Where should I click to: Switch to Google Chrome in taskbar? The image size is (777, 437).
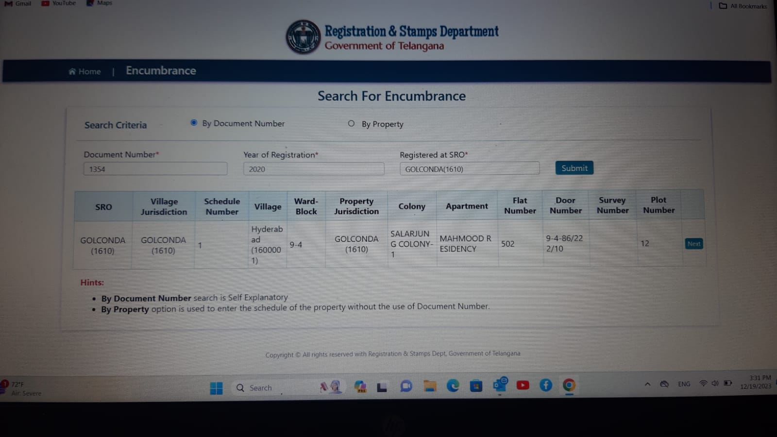point(569,386)
